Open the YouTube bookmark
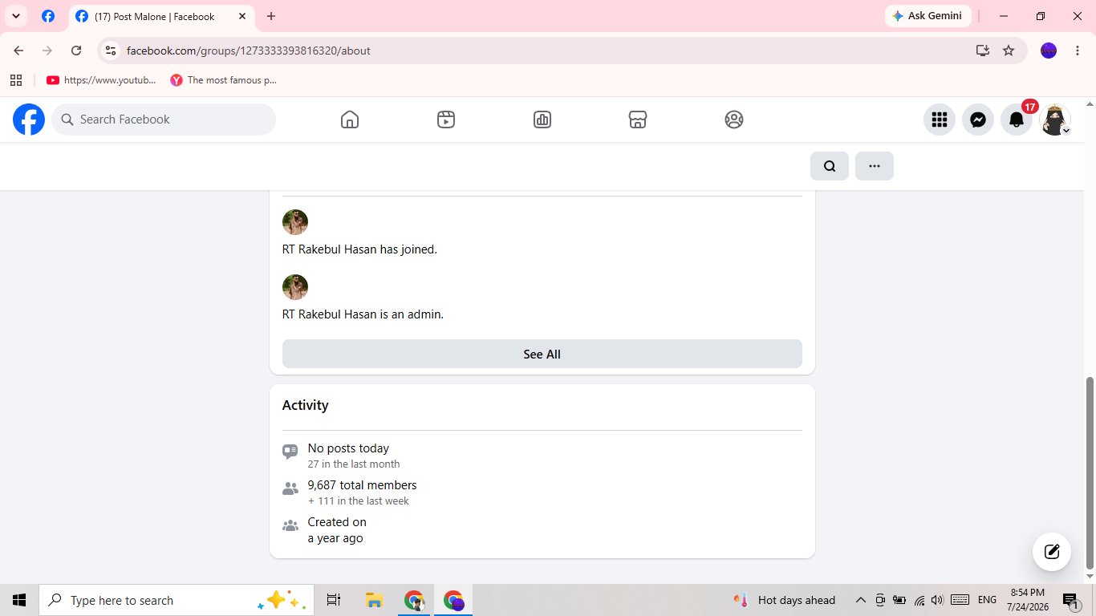1096x616 pixels. pos(101,80)
